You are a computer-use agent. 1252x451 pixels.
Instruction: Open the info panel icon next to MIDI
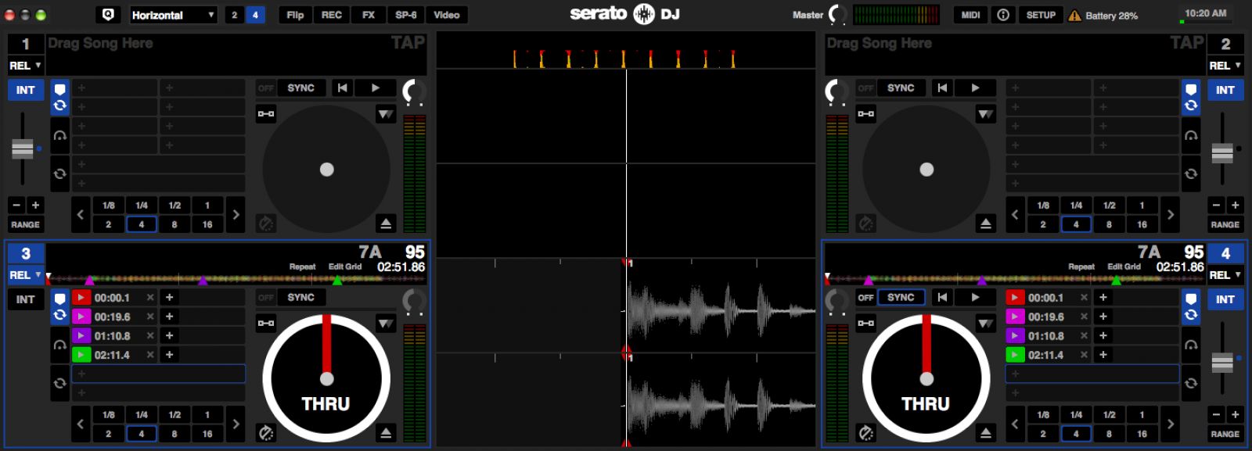(1003, 15)
